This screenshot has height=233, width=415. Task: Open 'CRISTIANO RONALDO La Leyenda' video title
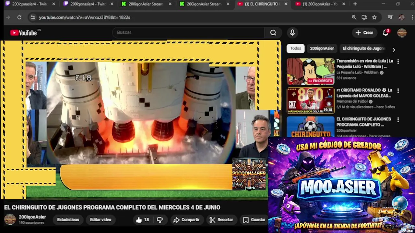click(x=364, y=93)
